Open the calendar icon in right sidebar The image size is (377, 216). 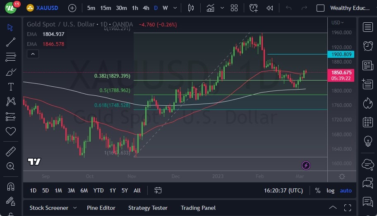[367, 122]
